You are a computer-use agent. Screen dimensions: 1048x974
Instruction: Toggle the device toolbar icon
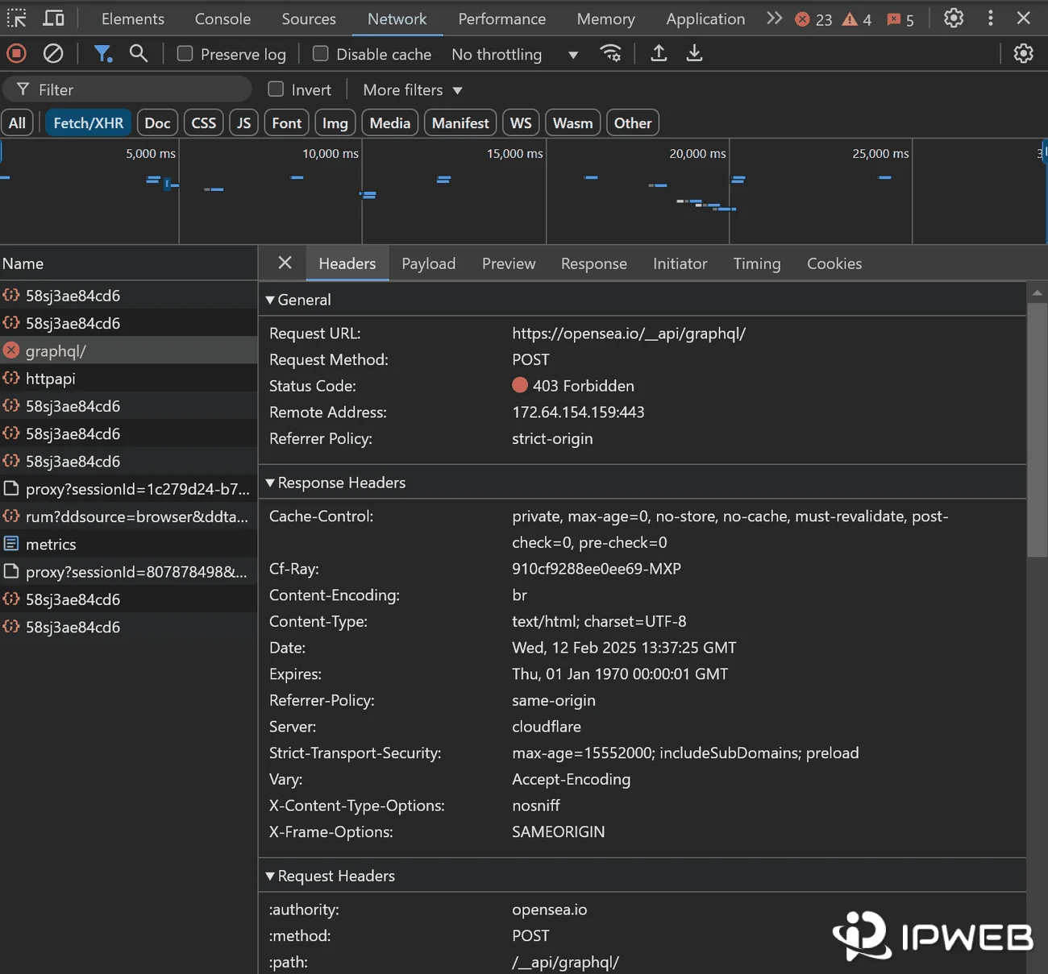54,18
